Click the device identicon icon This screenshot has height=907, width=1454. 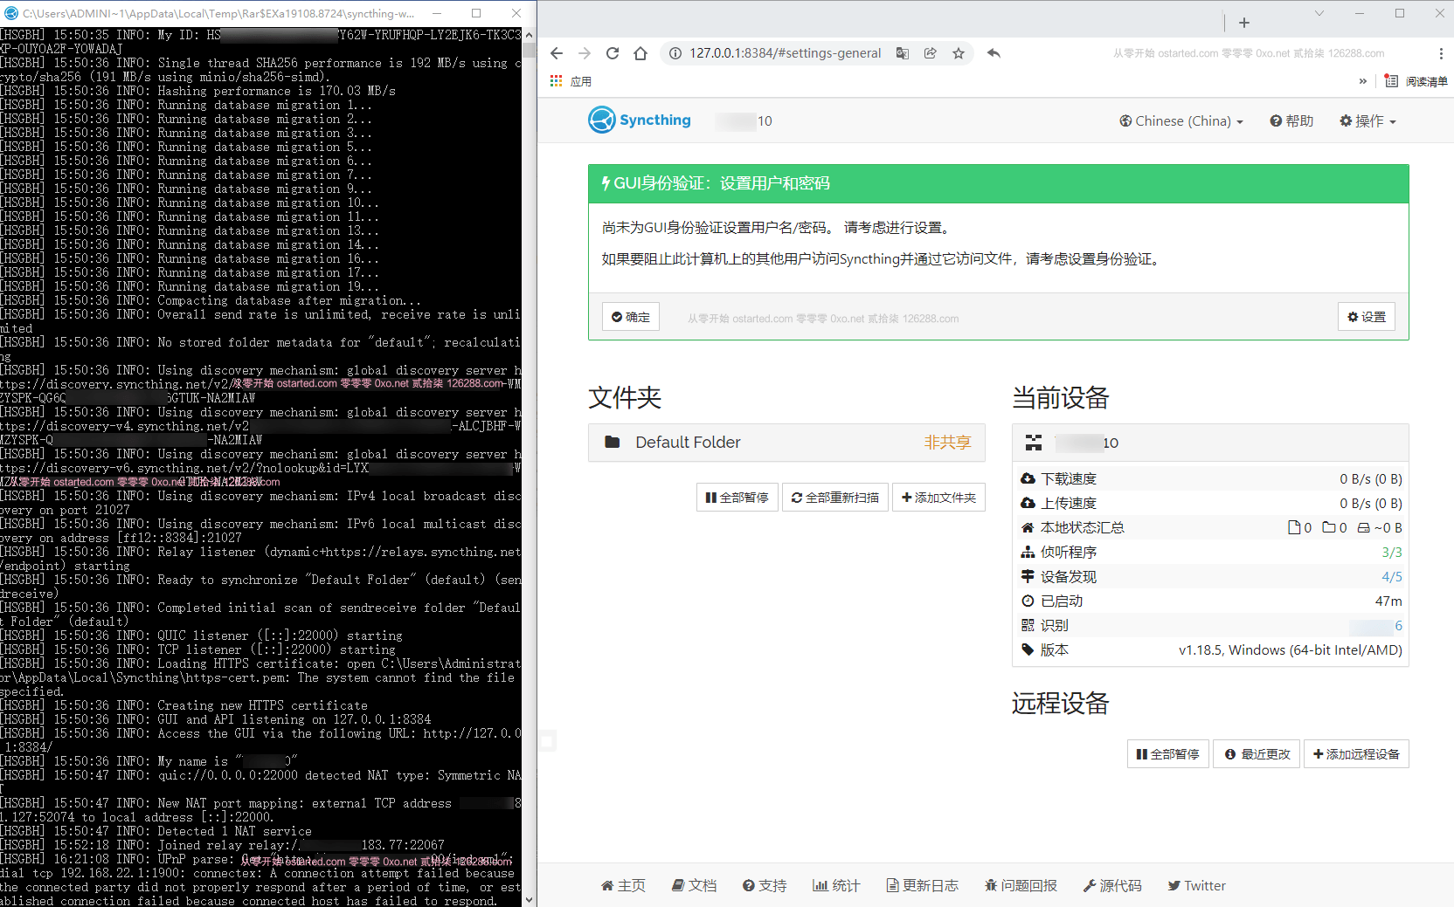(1034, 443)
